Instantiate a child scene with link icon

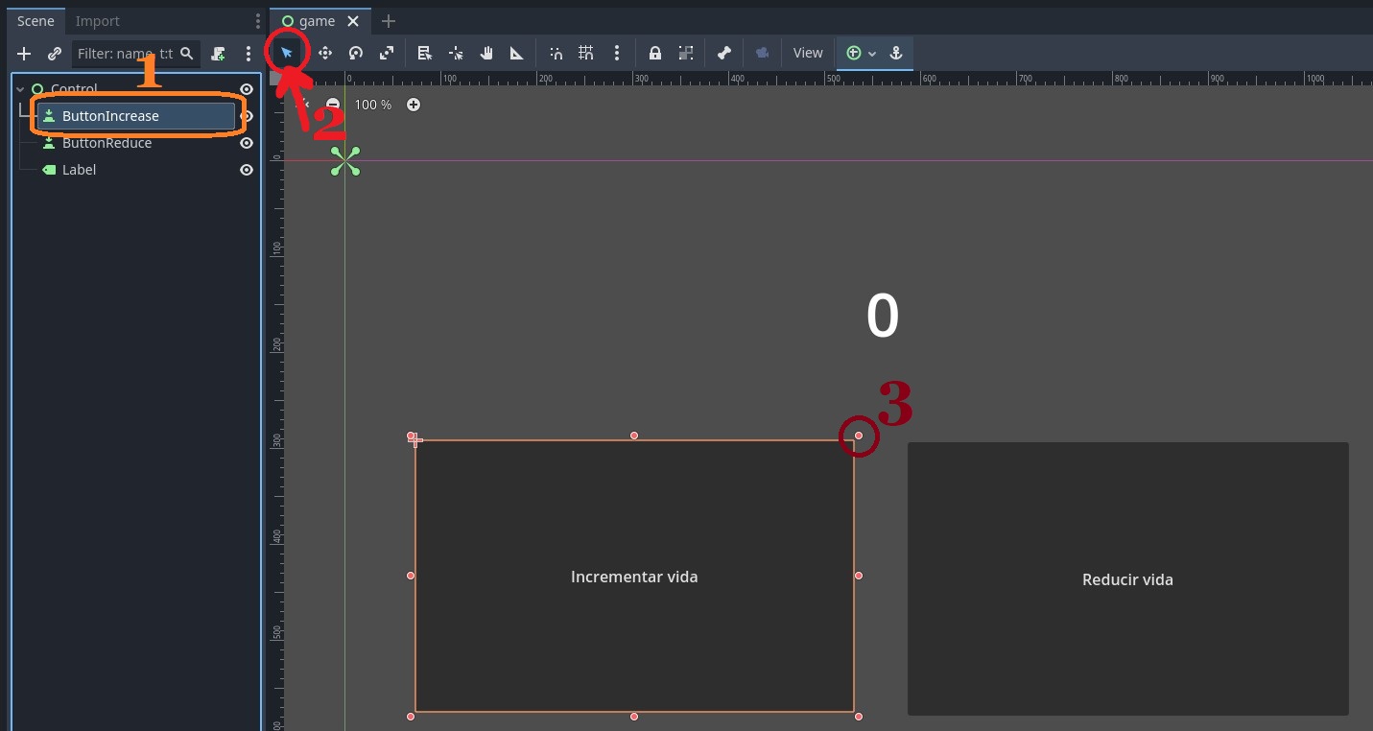(55, 54)
